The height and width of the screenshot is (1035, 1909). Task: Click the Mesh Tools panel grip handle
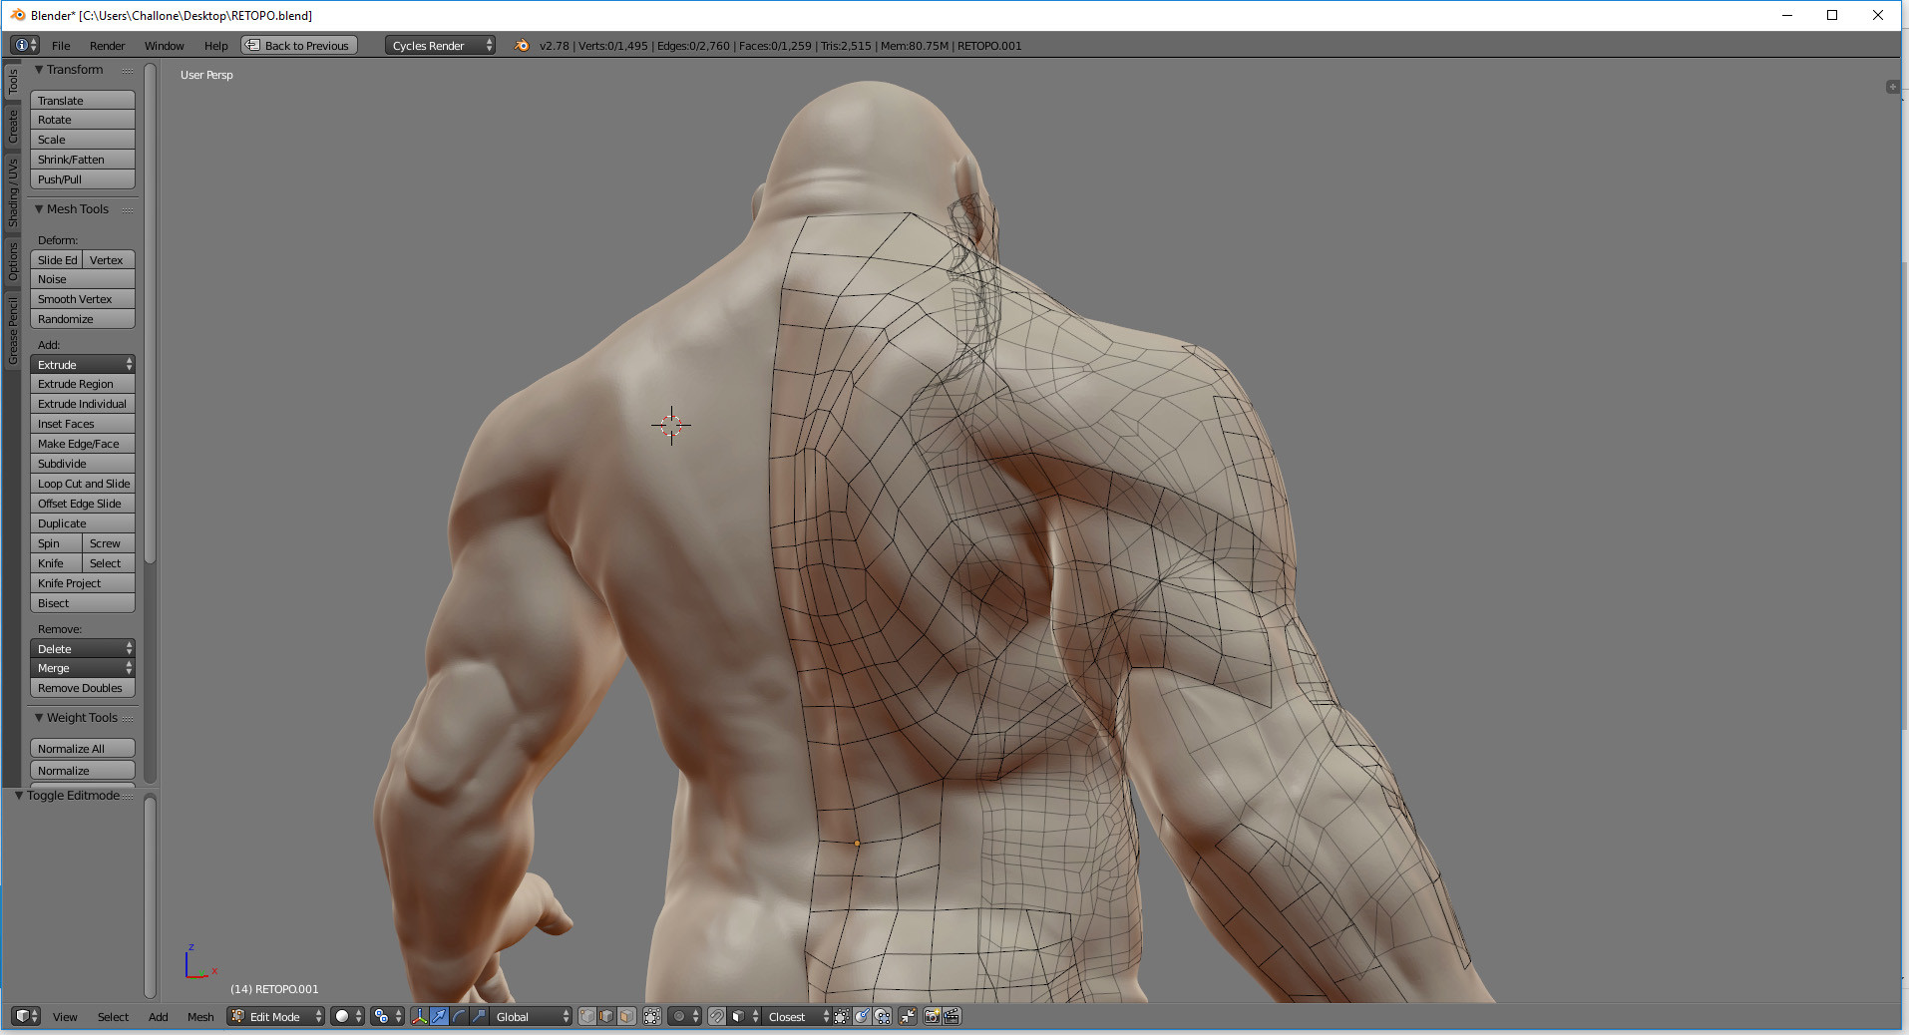128,209
